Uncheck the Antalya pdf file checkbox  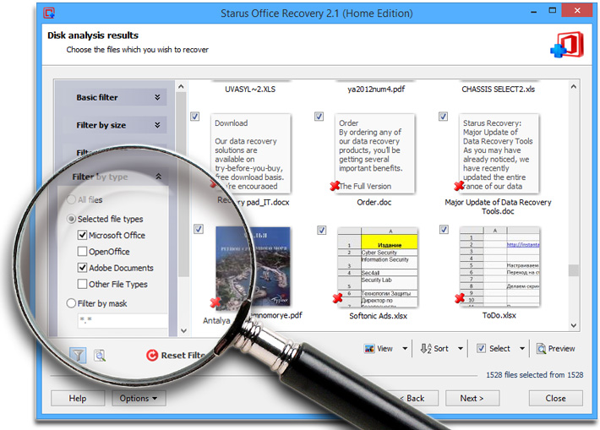click(x=199, y=229)
